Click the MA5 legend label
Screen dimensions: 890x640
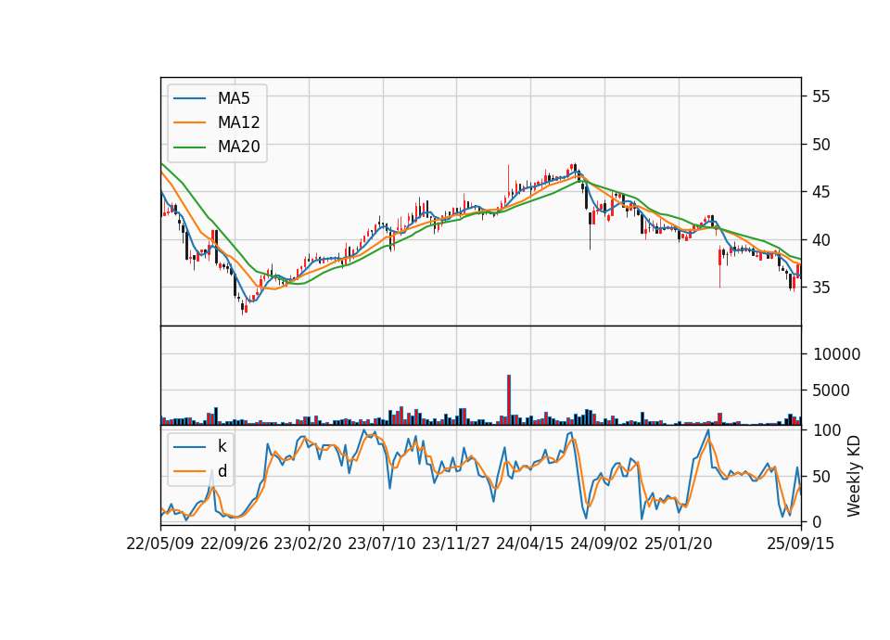[x=234, y=98]
